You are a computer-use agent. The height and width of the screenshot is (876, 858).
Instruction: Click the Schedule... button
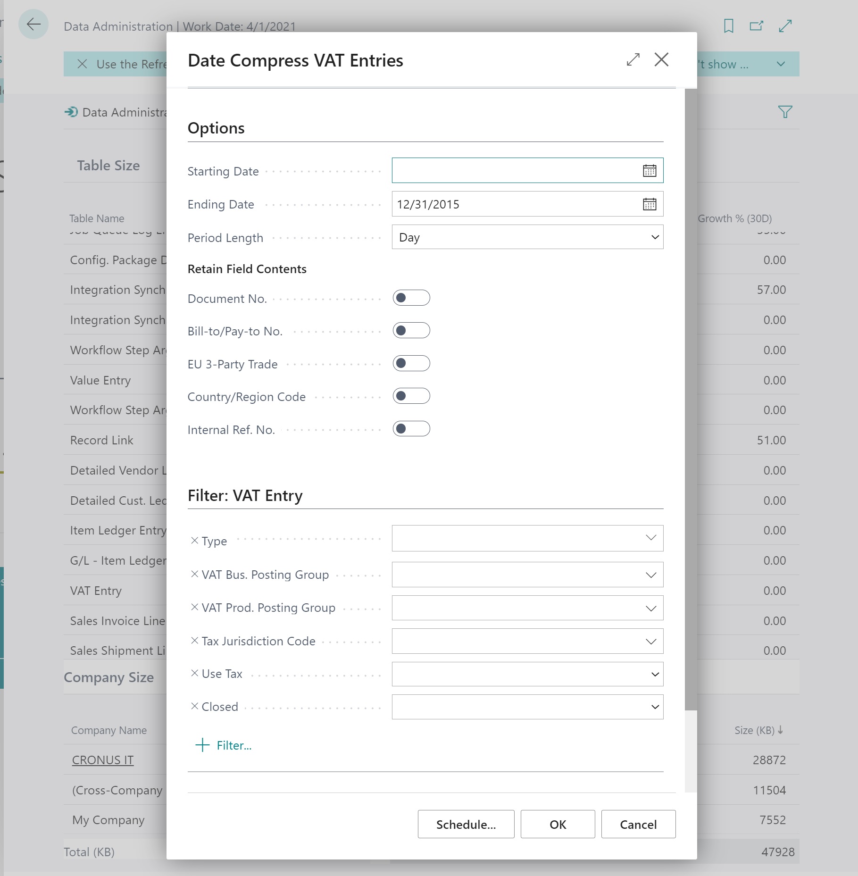coord(466,824)
